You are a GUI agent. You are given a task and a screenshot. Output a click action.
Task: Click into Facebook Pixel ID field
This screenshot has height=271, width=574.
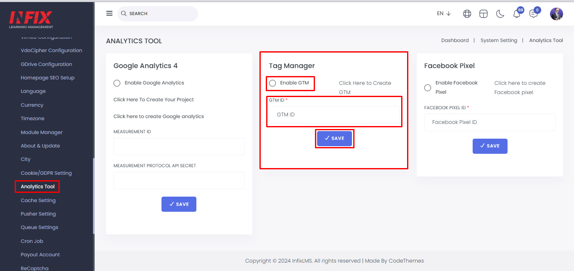pyautogui.click(x=490, y=122)
